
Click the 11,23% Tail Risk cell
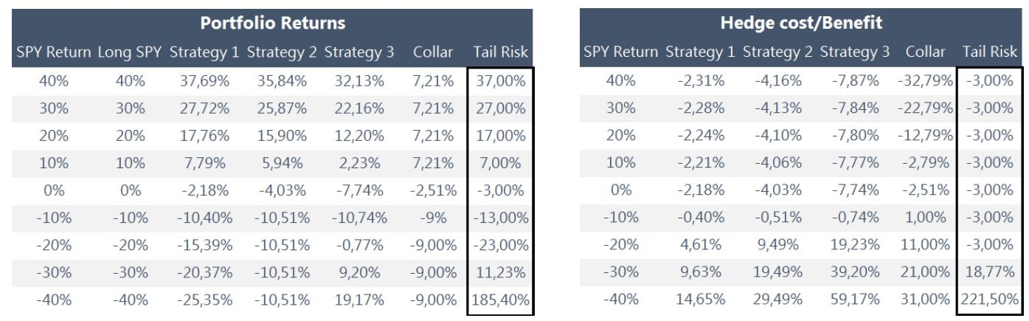(x=502, y=273)
